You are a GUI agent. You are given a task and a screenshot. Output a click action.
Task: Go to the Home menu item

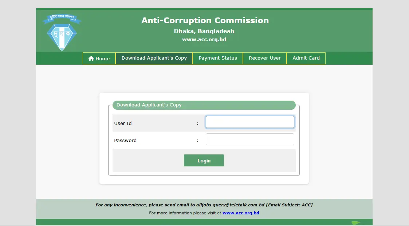pyautogui.click(x=99, y=58)
